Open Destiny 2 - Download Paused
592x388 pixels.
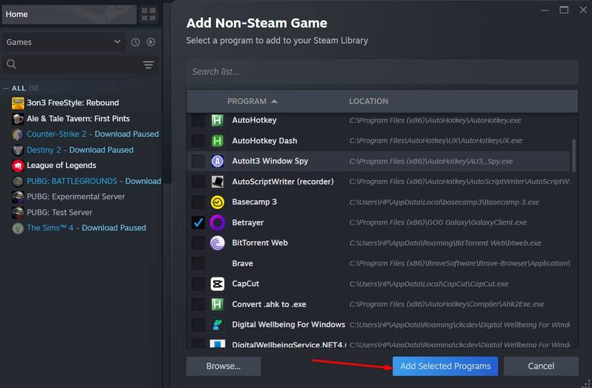[x=80, y=150]
